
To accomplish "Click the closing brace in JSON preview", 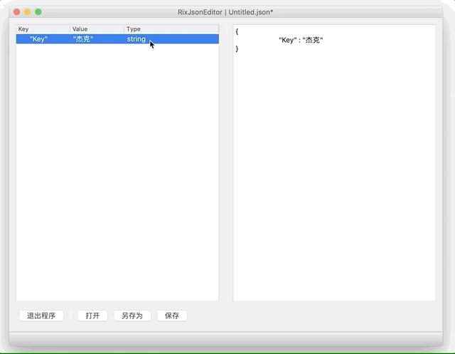I will pyautogui.click(x=237, y=48).
